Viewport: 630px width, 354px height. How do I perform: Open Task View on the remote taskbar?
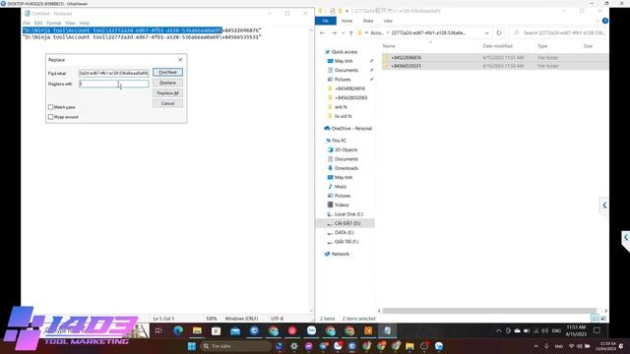pos(158,330)
